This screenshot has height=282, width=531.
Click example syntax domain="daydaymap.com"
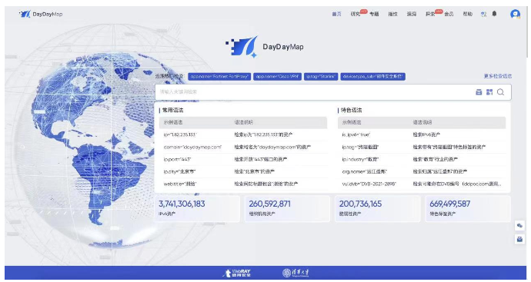pos(192,147)
